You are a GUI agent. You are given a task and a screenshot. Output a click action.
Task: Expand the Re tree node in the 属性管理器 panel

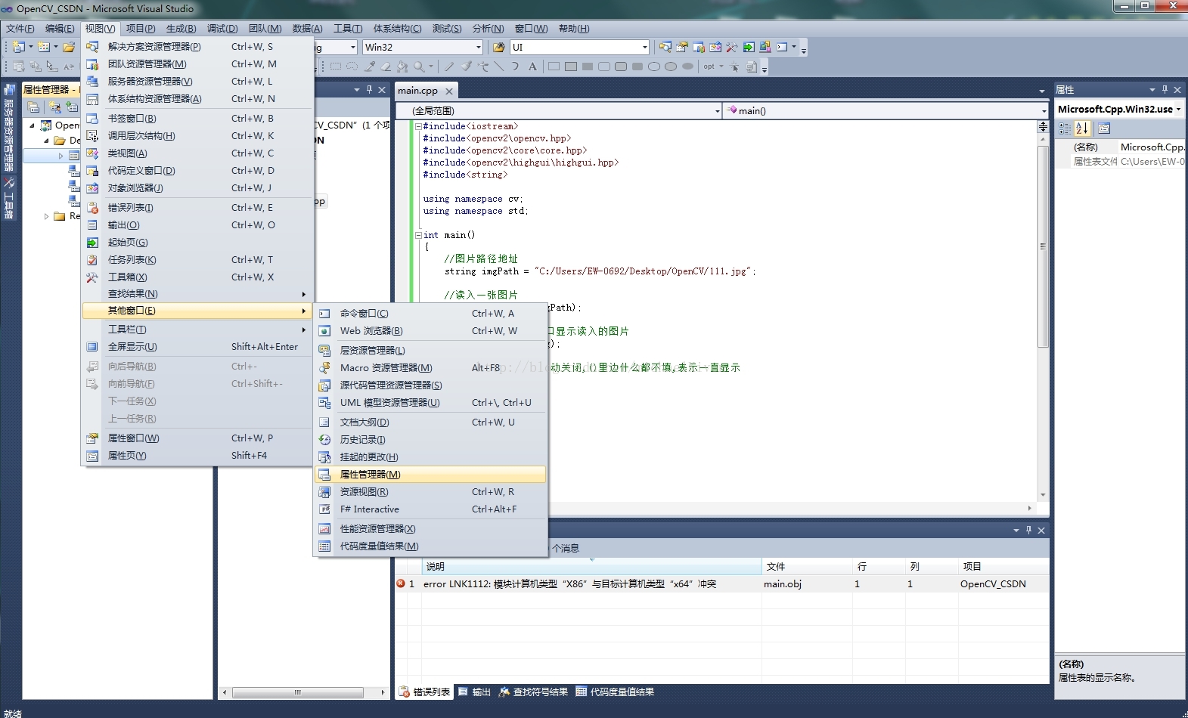click(47, 216)
